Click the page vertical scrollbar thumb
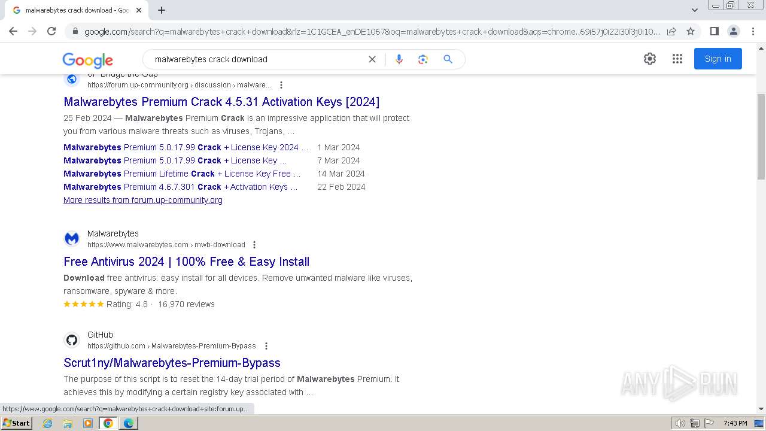 [x=761, y=136]
